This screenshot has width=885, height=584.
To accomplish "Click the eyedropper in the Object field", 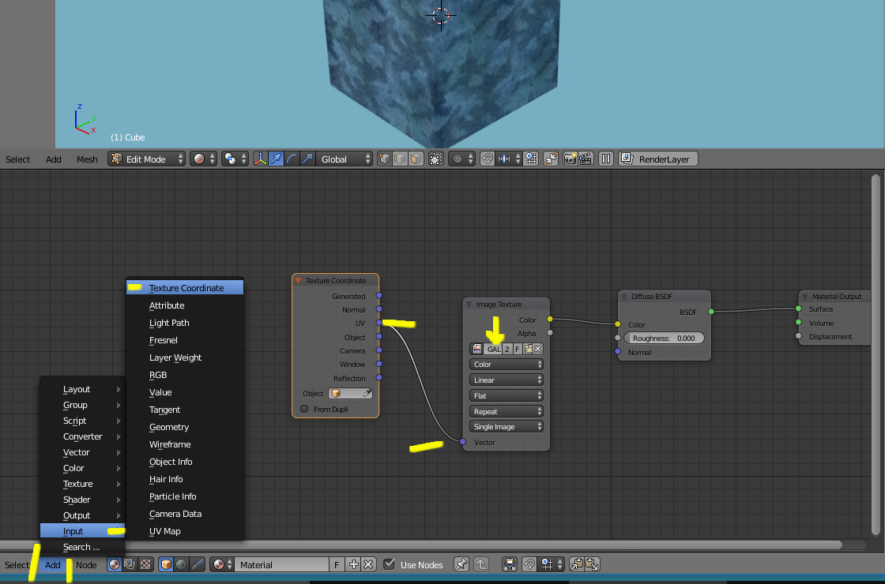I will 367,393.
